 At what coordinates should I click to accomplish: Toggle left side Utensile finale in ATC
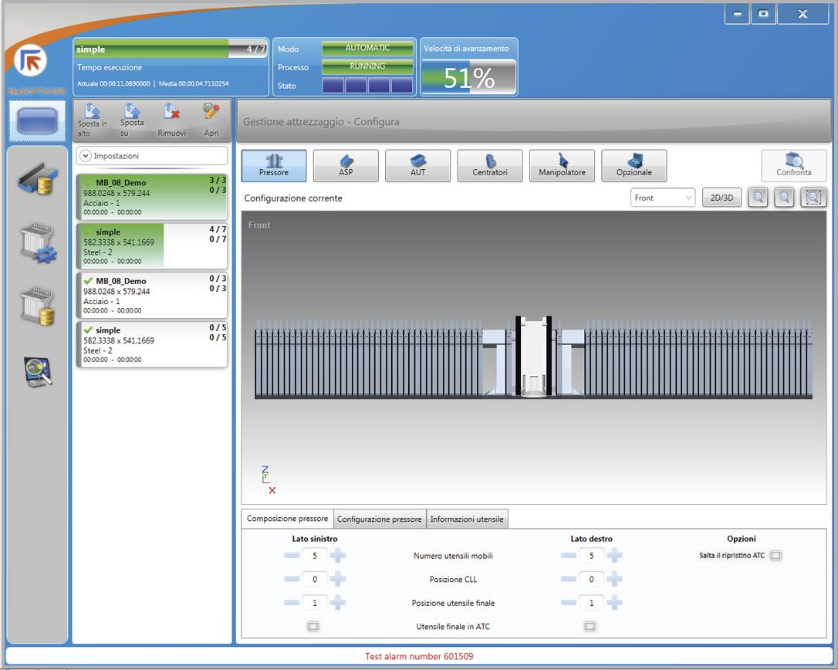pyautogui.click(x=313, y=627)
